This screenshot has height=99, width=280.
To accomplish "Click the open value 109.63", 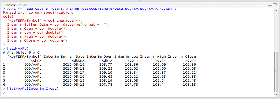I will click(x=106, y=76).
